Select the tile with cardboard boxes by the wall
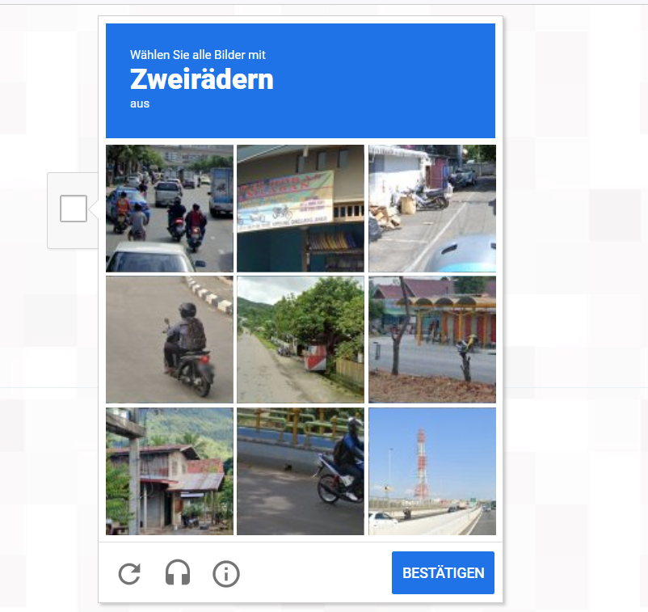This screenshot has height=612, width=648. point(432,209)
